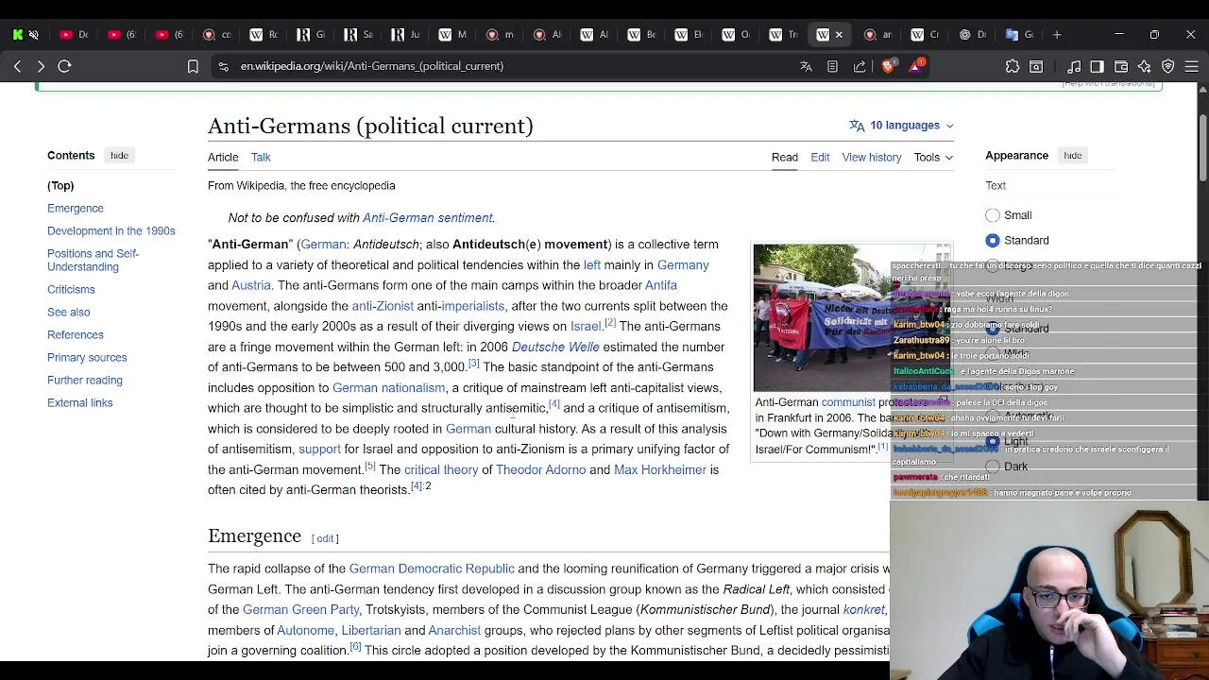Close the active Wikipedia tab
Viewport: 1209px width, 680px height.
839,35
